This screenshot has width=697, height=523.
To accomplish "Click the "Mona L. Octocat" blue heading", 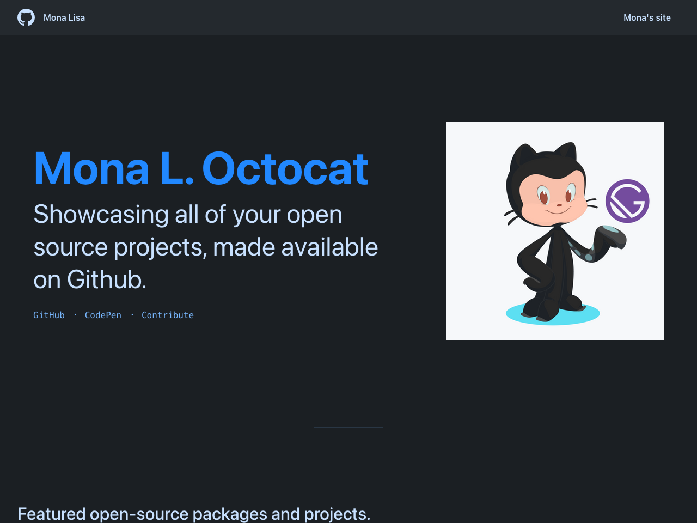I will coord(201,168).
